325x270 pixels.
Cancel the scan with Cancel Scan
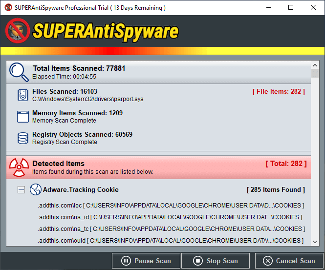(x=289, y=261)
